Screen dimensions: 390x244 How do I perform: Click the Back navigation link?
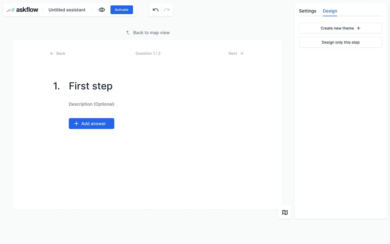[x=58, y=53]
